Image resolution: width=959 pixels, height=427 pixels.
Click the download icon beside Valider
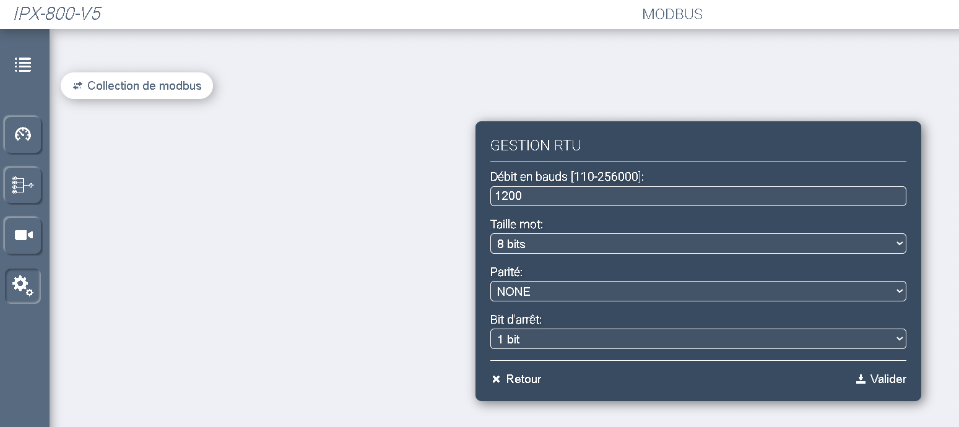click(861, 379)
